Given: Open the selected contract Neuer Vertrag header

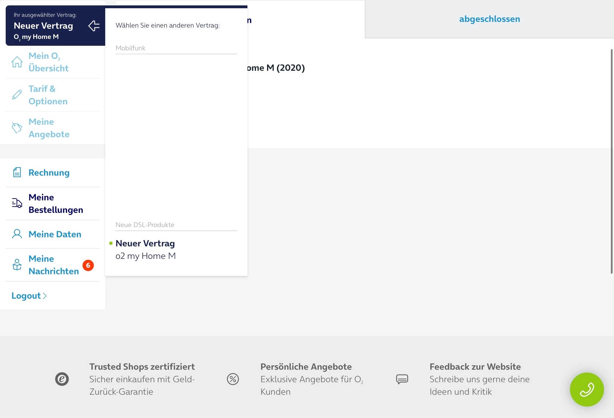Looking at the screenshot, I should tap(44, 26).
